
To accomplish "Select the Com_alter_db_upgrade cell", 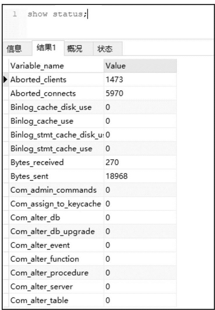I will (52, 231).
